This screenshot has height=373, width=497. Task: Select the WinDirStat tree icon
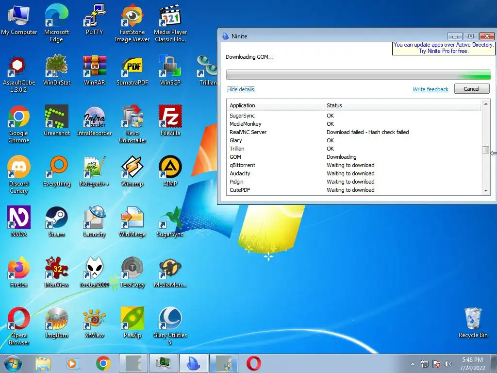[x=56, y=70]
